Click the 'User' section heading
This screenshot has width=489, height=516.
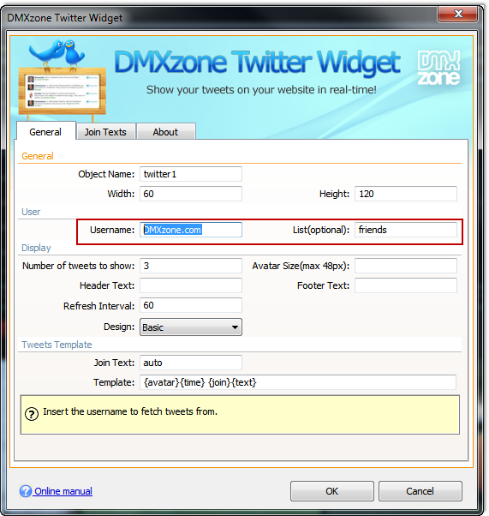point(31,212)
